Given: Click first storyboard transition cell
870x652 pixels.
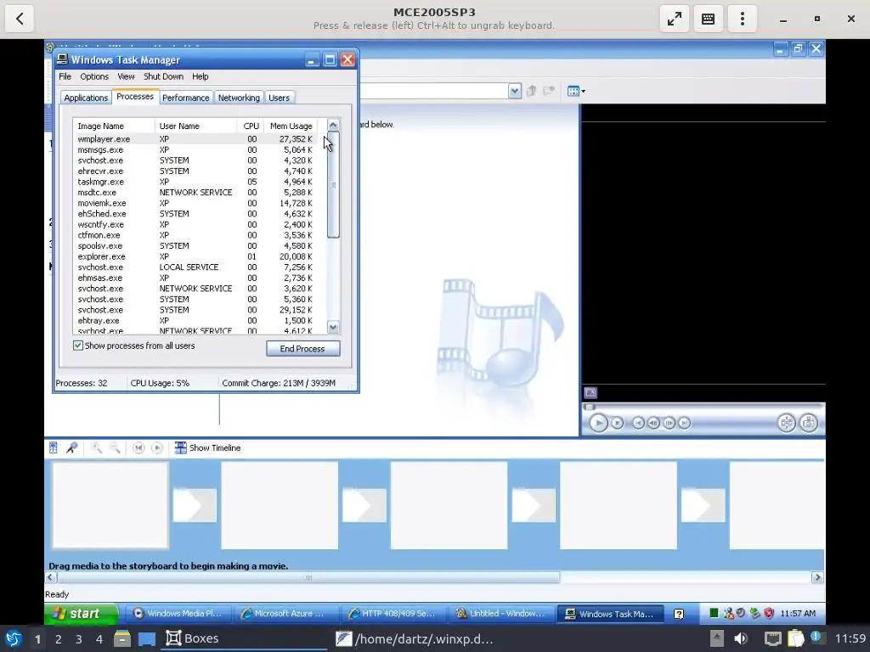Looking at the screenshot, I should (195, 504).
